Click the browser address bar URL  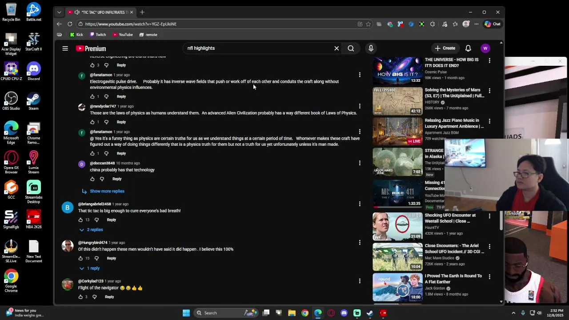click(x=131, y=24)
